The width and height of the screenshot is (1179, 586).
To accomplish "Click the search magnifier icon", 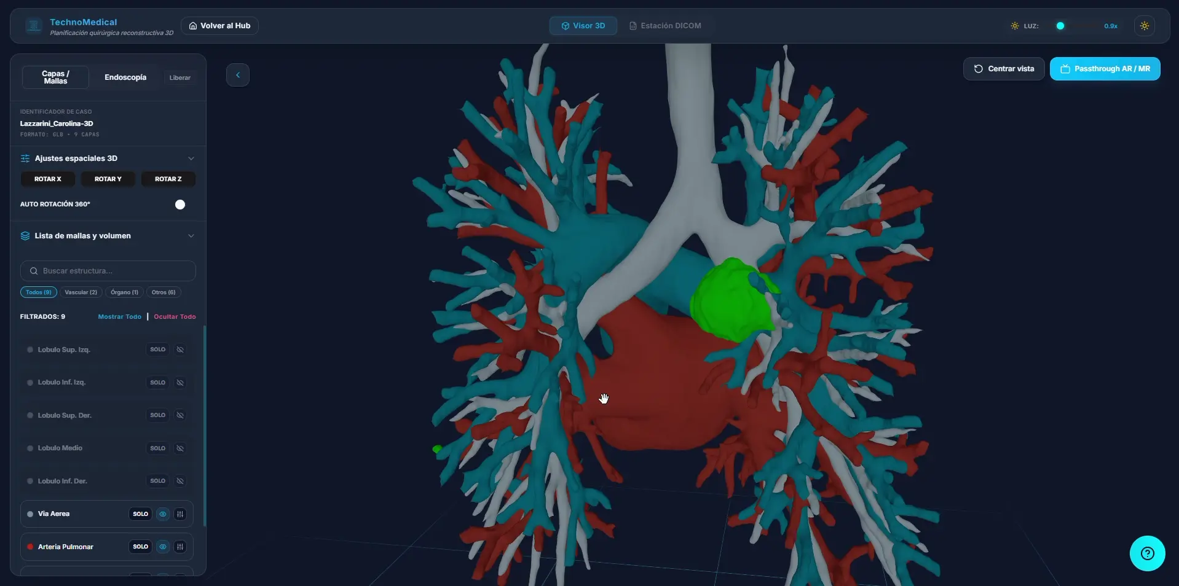I will click(x=34, y=271).
